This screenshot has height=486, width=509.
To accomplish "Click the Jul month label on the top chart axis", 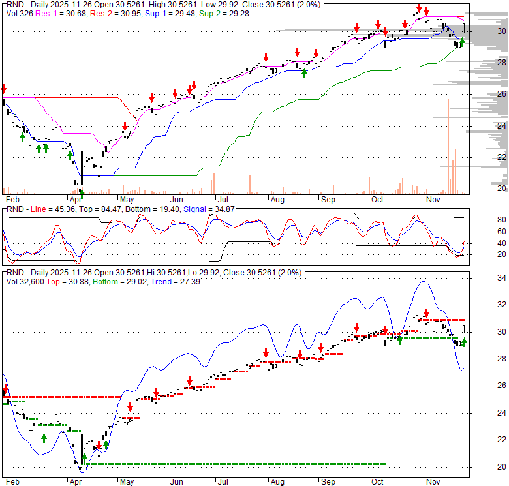I will 223,198.
